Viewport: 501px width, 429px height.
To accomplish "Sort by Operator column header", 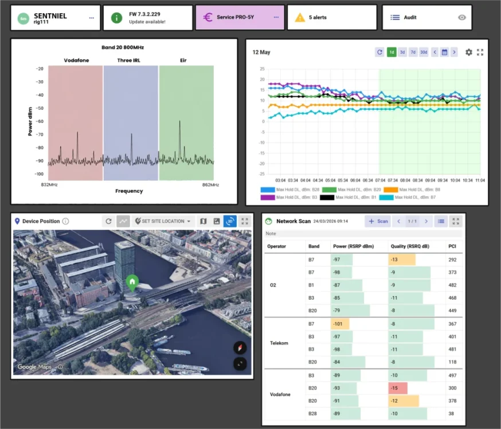I will point(277,247).
